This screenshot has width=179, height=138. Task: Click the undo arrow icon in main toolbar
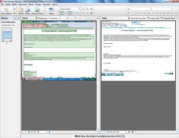pyautogui.click(x=84, y=13)
